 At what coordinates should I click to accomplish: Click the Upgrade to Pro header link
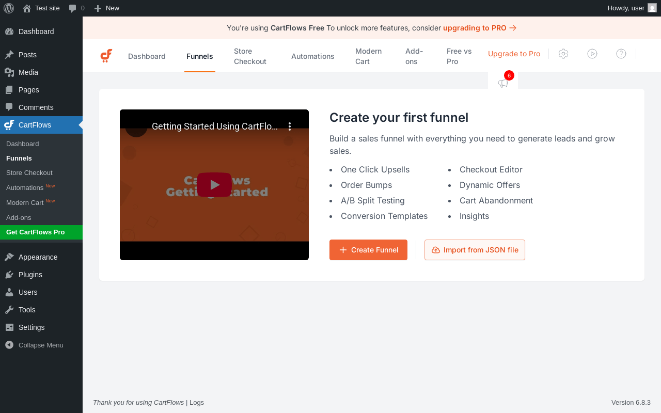point(514,54)
